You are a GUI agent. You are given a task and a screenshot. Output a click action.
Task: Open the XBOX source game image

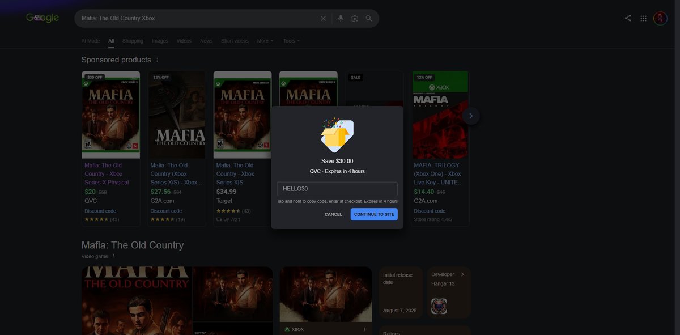pyautogui.click(x=326, y=294)
